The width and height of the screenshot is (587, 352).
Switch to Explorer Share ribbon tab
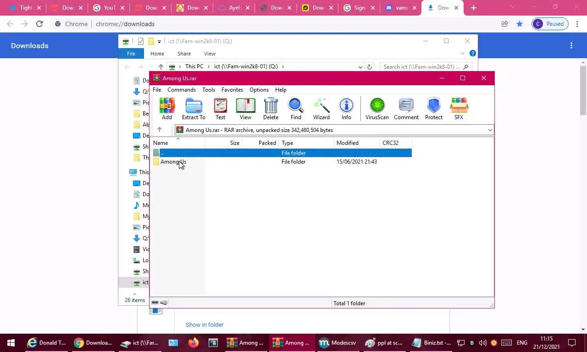point(184,54)
